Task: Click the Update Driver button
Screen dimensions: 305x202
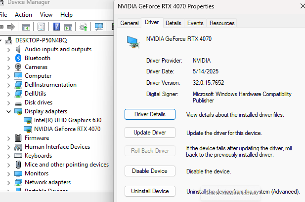Action: 150,133
